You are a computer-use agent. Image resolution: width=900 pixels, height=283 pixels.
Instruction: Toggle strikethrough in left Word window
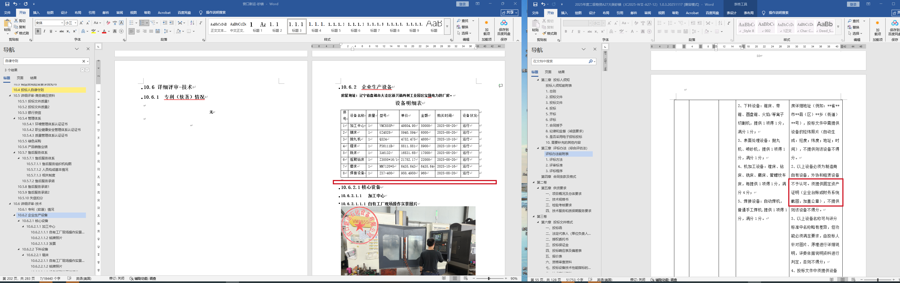tap(62, 31)
